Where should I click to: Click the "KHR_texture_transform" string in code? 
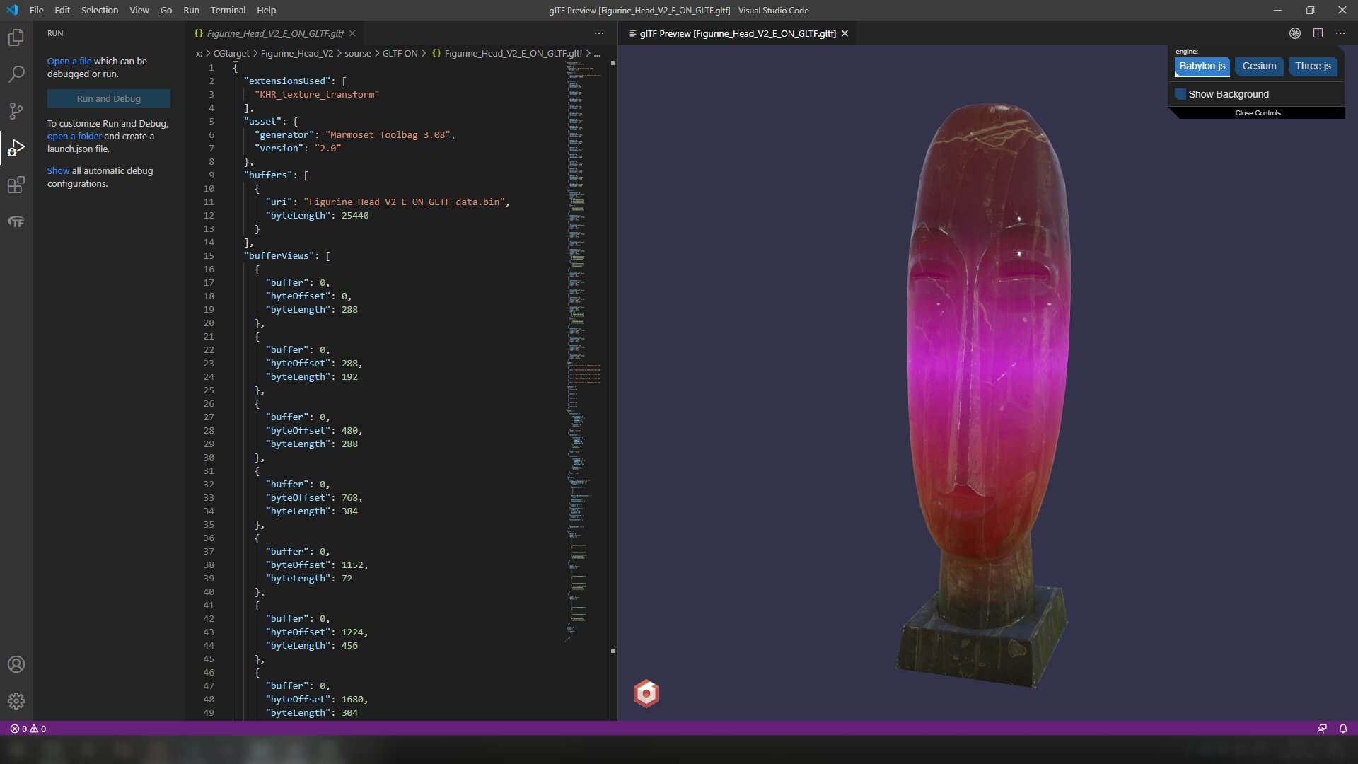pyautogui.click(x=317, y=95)
